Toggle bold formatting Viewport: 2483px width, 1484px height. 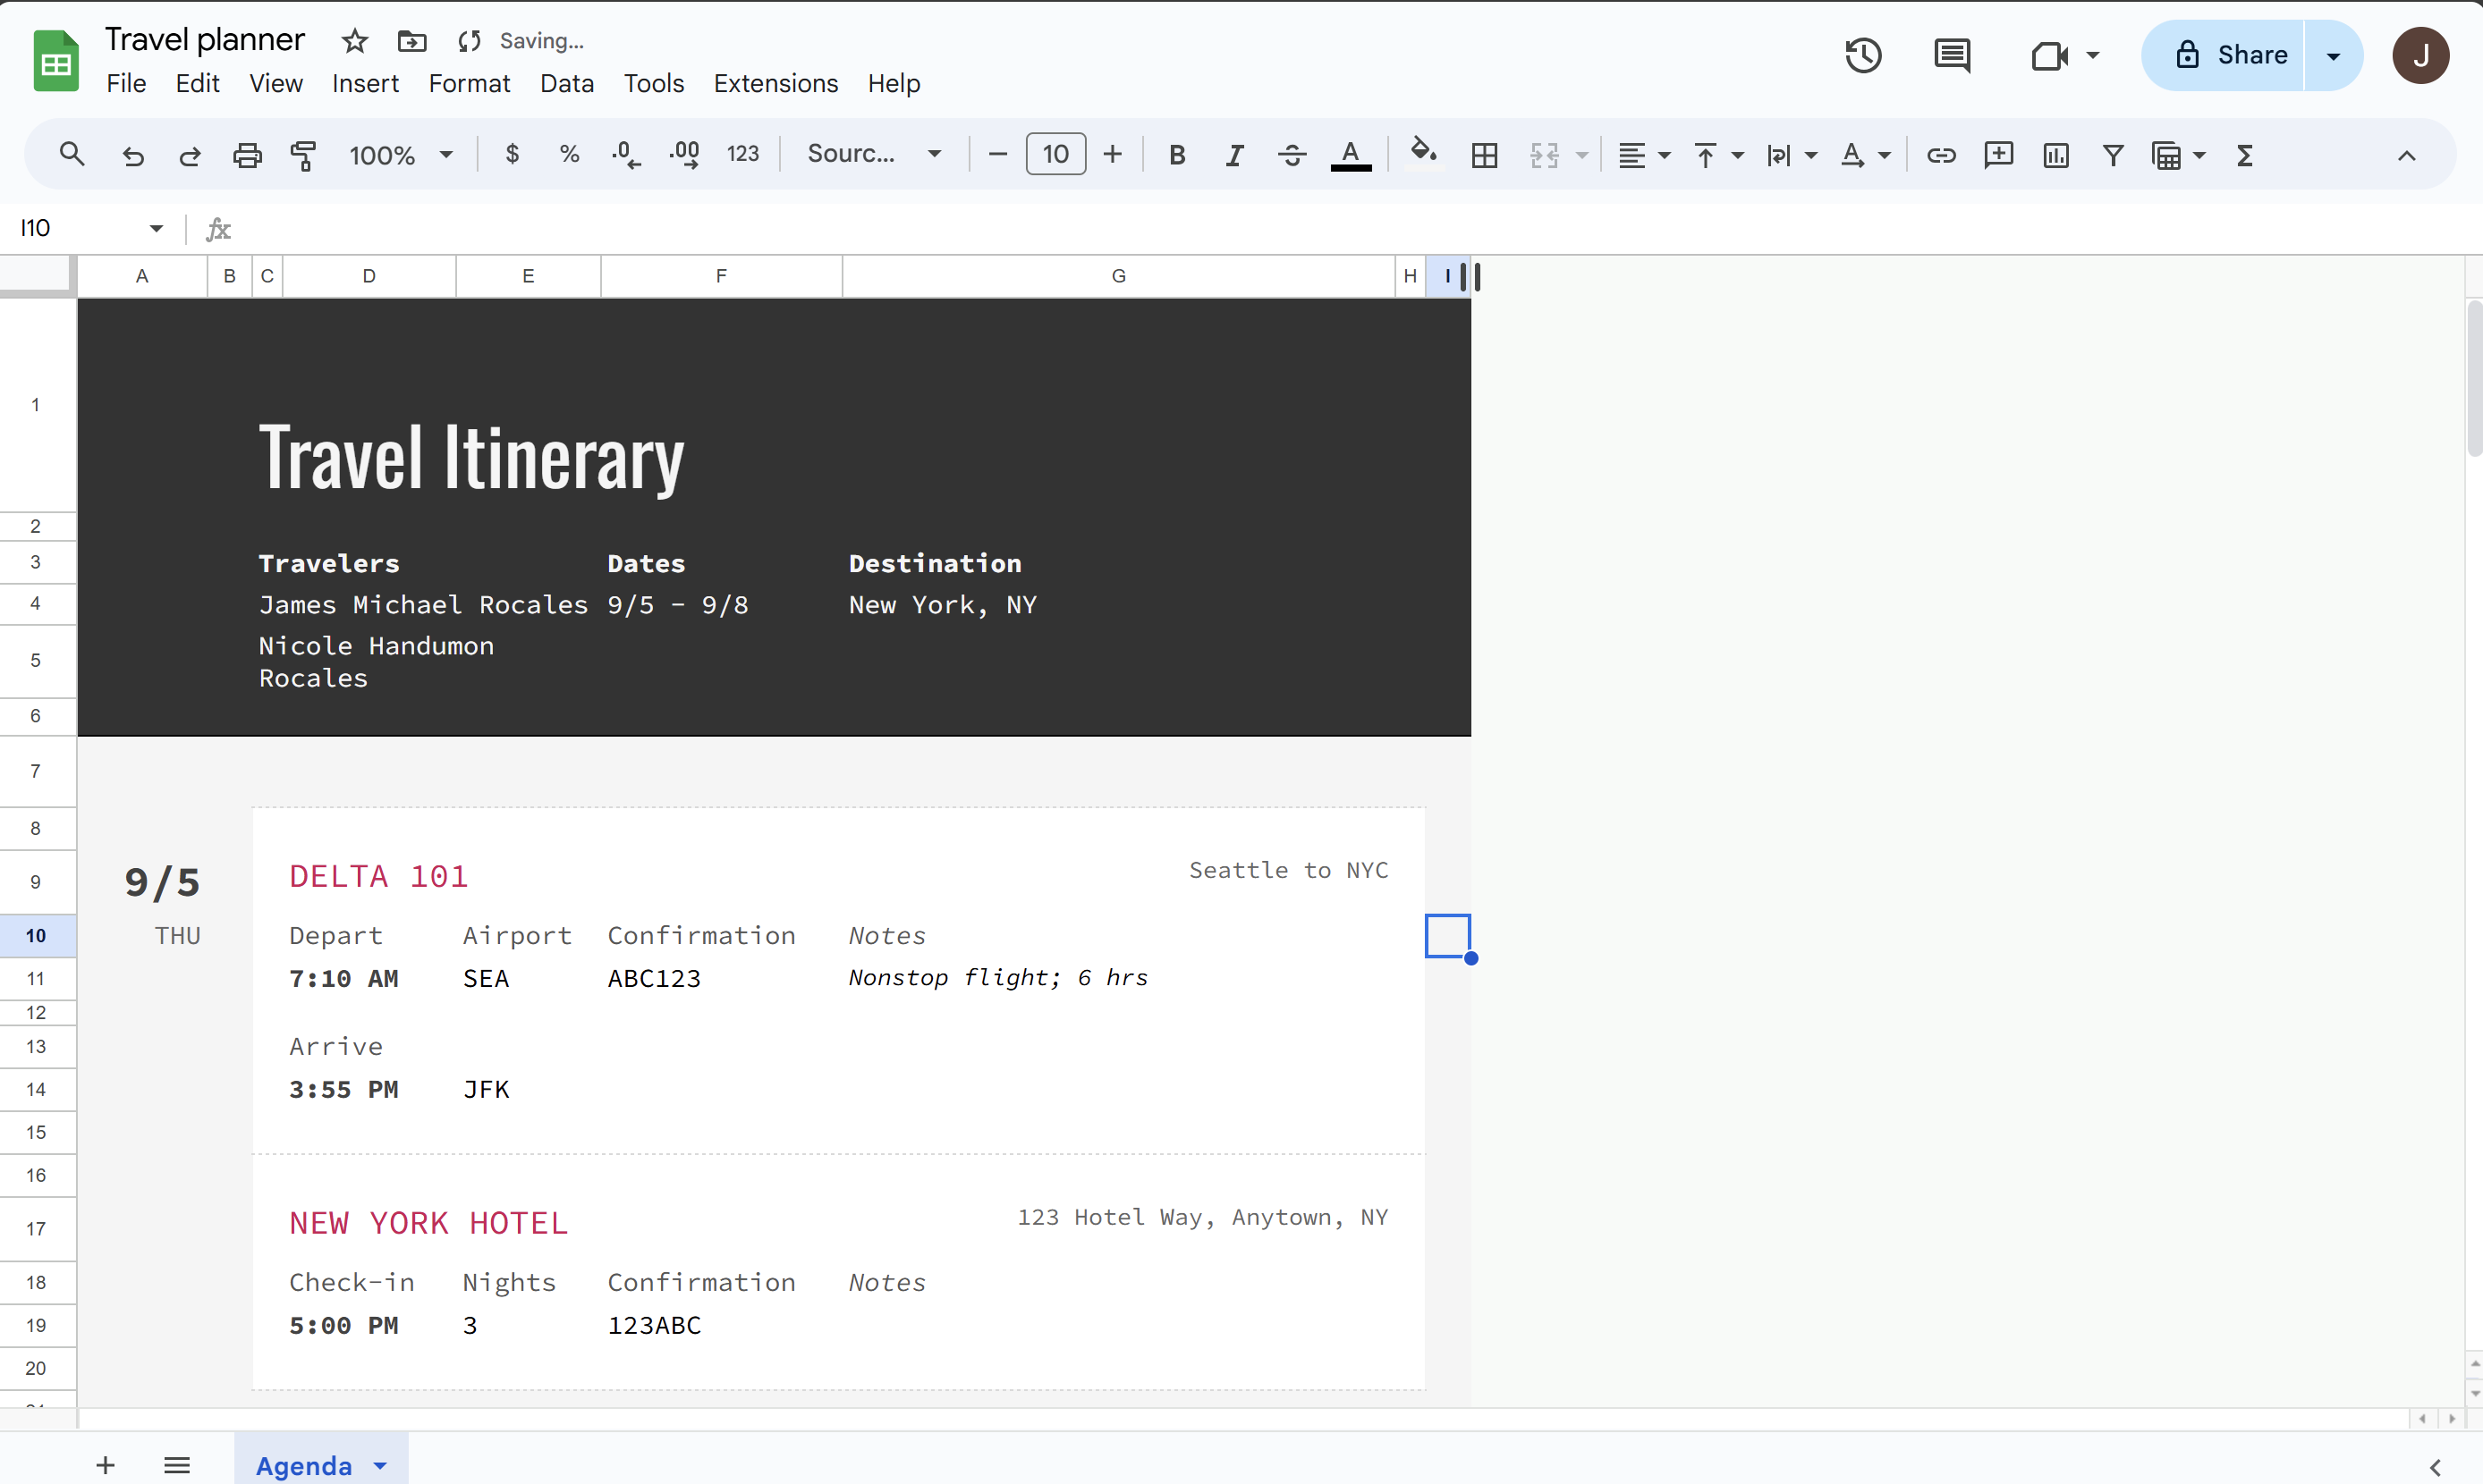(1176, 155)
